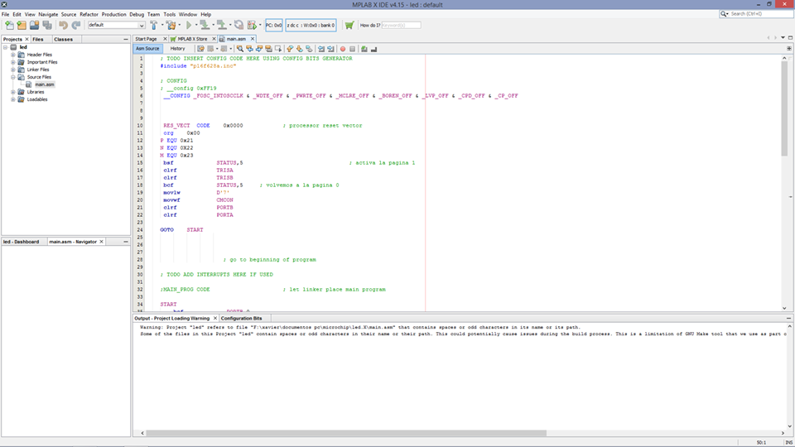
Task: Open the Production menu
Action: (113, 14)
